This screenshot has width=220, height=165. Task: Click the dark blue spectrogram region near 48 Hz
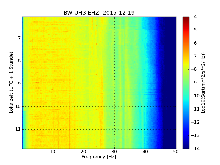click(x=170, y=82)
